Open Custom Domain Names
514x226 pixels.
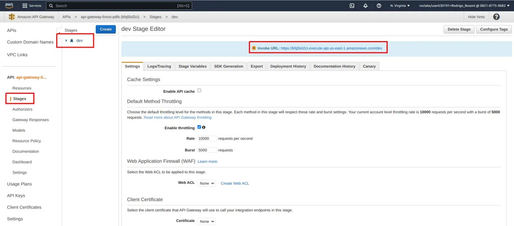pyautogui.click(x=30, y=42)
